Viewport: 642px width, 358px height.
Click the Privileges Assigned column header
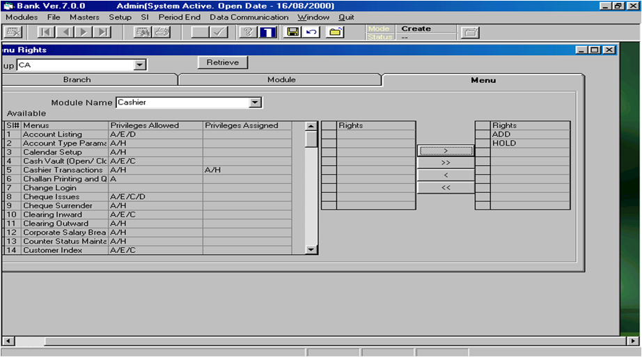tap(247, 125)
